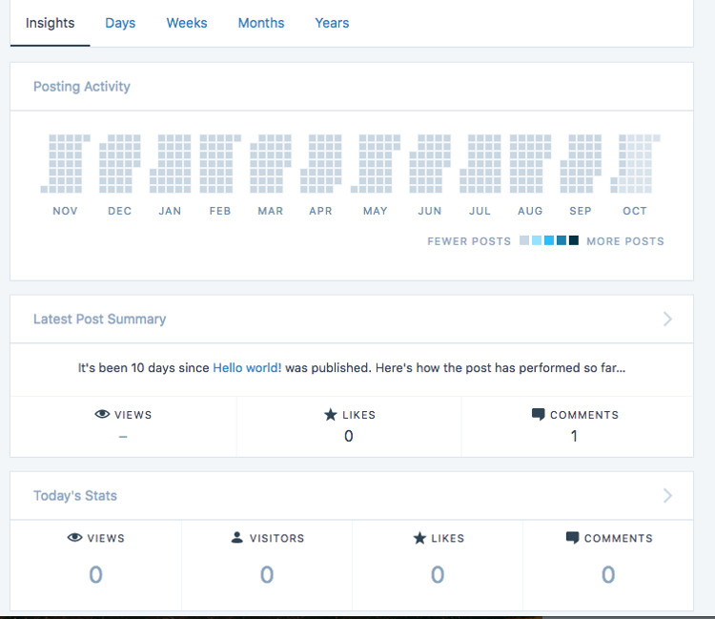Switch to the Months tab

pos(261,23)
